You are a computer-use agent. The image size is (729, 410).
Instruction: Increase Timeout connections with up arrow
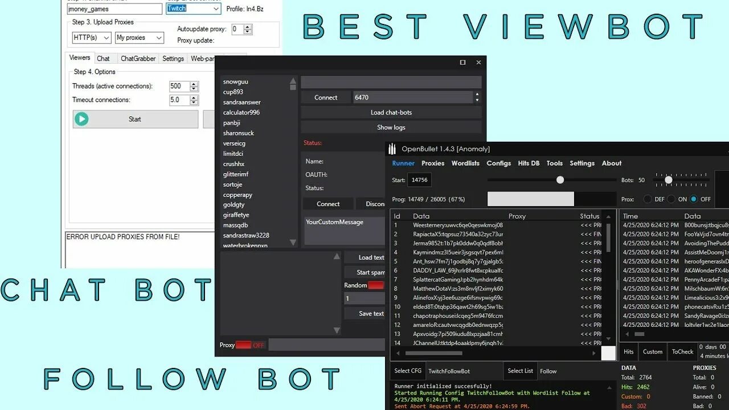click(194, 97)
